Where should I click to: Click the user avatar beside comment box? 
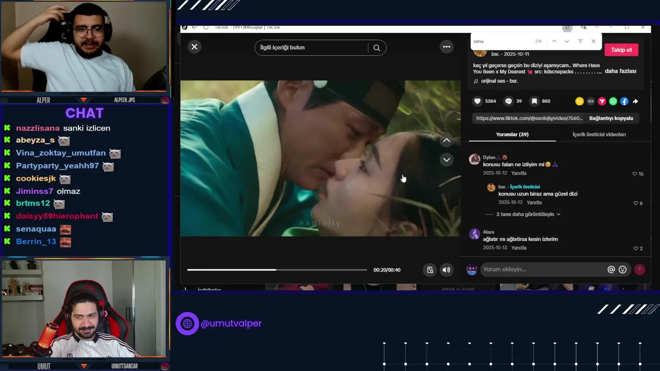click(472, 269)
